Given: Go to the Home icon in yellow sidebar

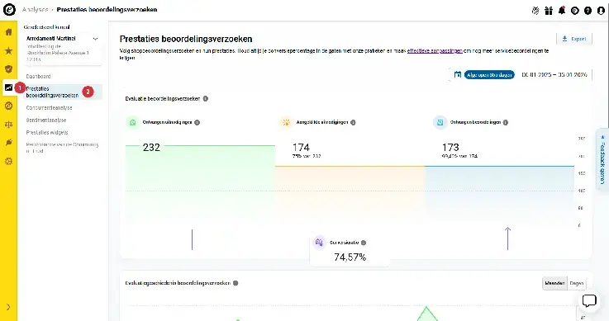Looking at the screenshot, I should (8, 32).
